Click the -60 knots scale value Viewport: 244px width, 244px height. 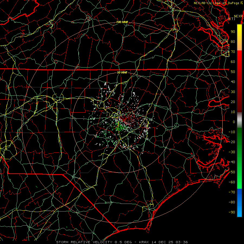click(x=232, y=182)
